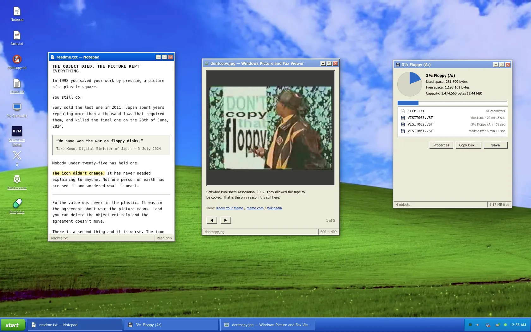Click the floppy icon beside VISIT003.VST

point(403,118)
